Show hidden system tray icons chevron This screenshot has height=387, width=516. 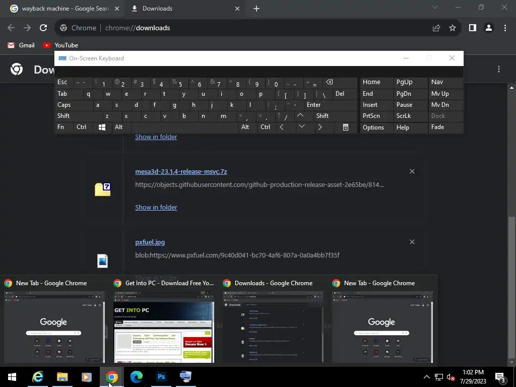pos(426,377)
